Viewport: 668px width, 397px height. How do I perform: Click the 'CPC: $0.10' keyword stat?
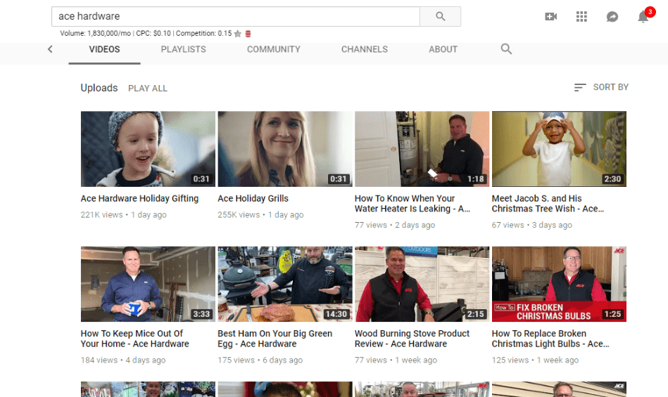click(x=153, y=34)
